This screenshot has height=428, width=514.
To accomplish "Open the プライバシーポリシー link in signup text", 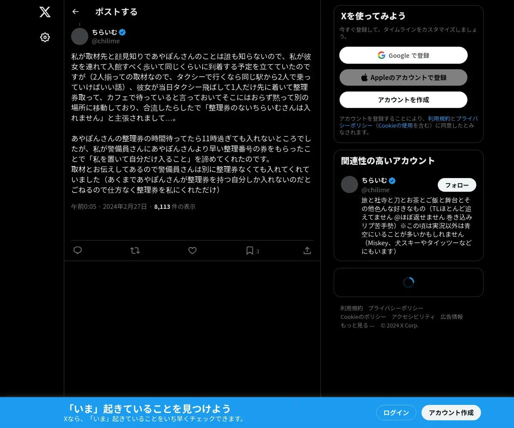I will (x=409, y=122).
